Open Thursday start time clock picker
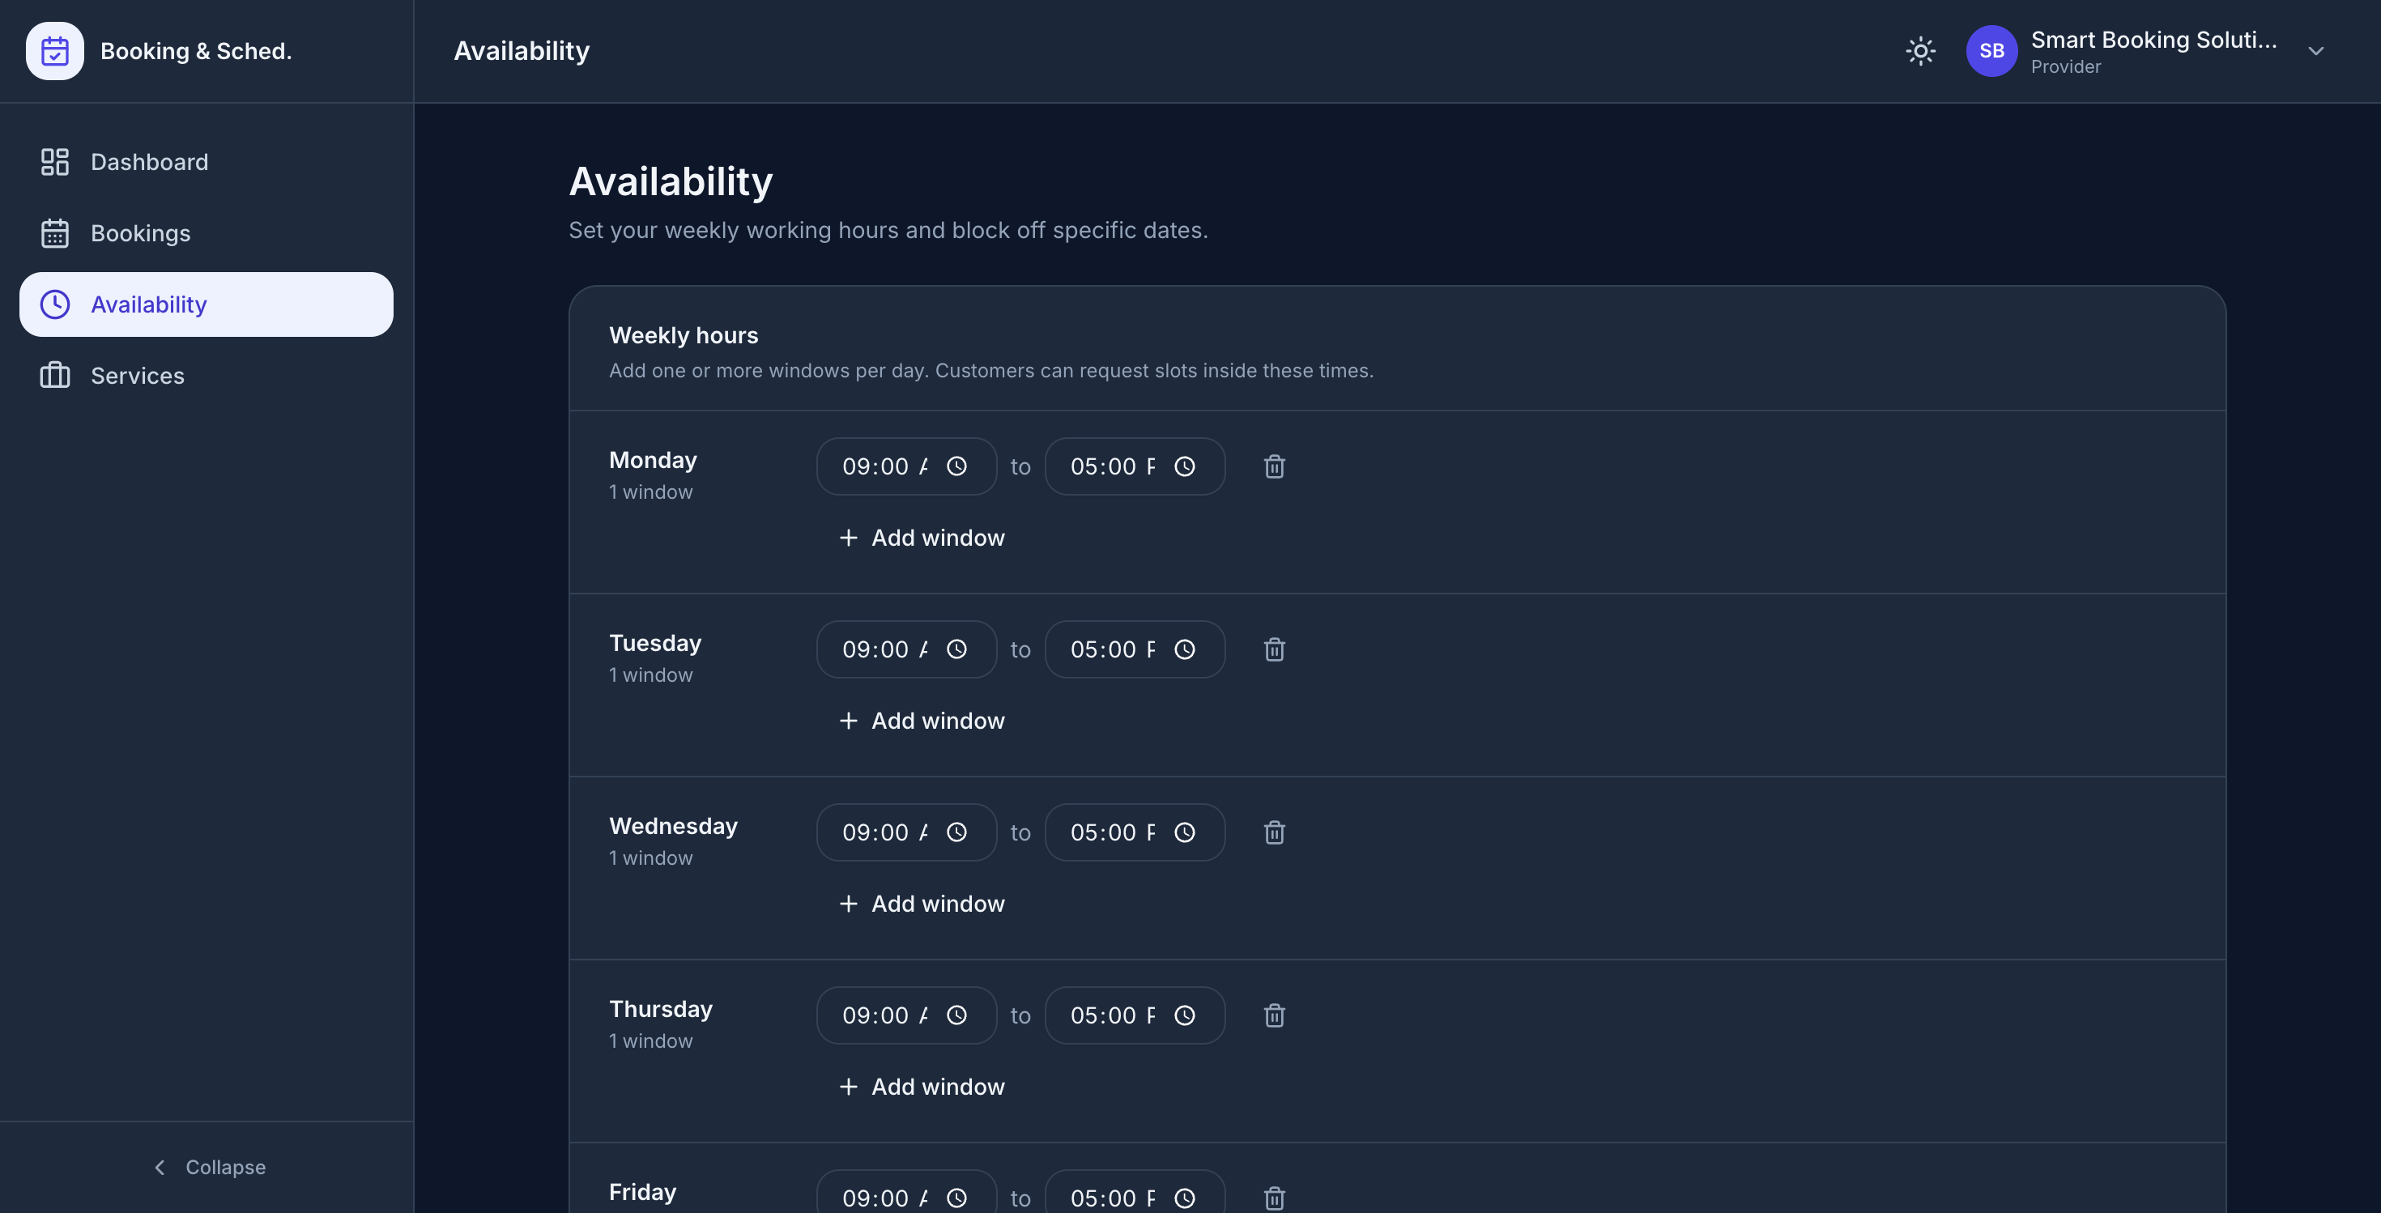 pos(956,1015)
